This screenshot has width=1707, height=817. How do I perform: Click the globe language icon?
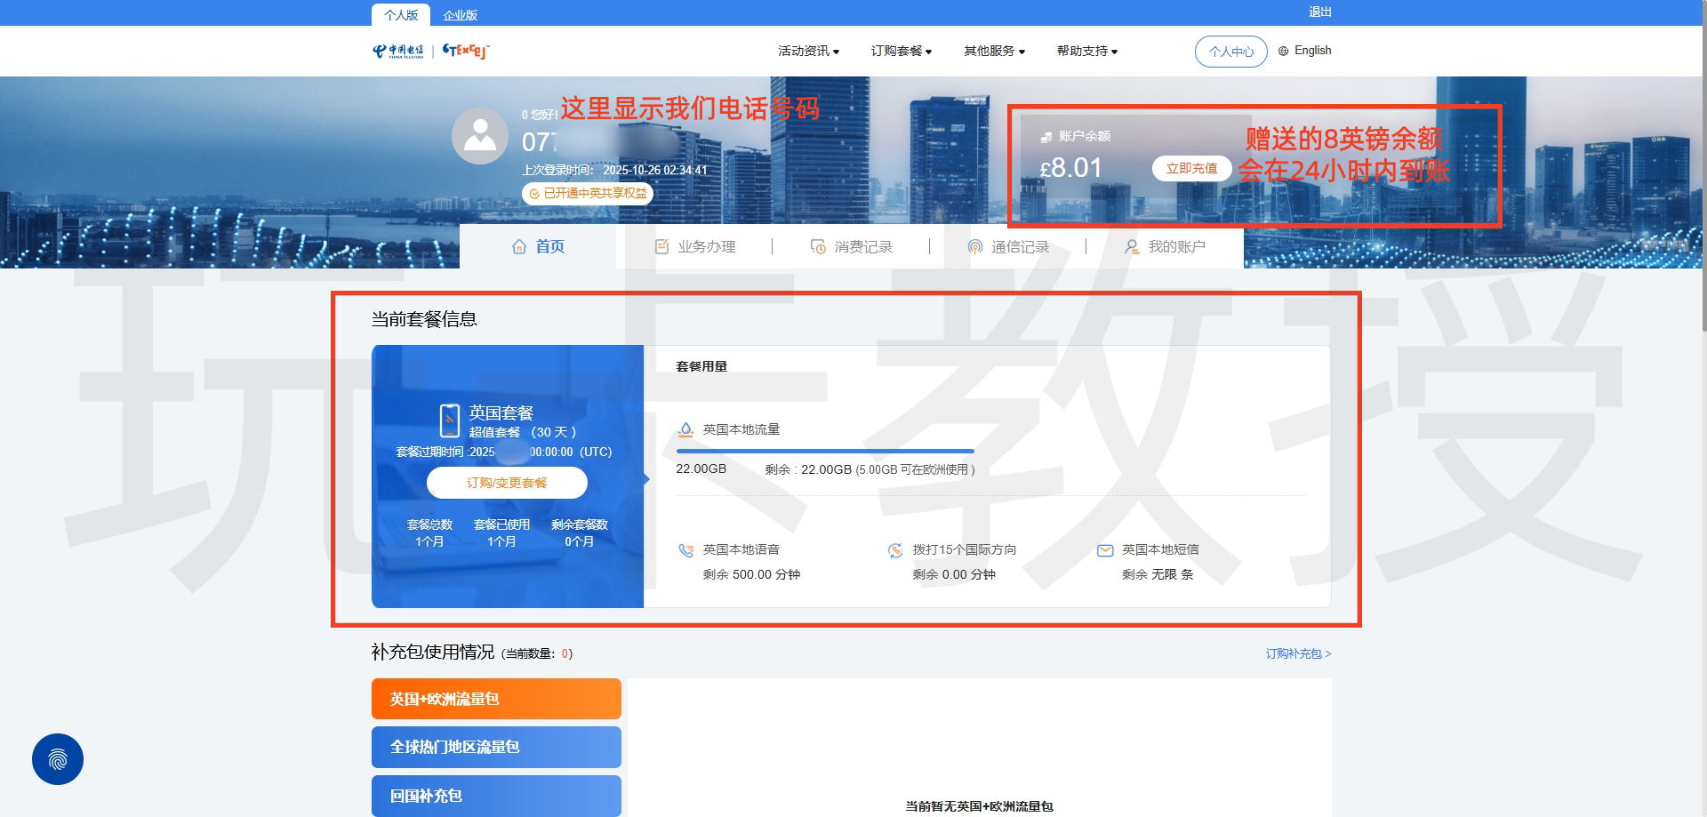[1283, 52]
